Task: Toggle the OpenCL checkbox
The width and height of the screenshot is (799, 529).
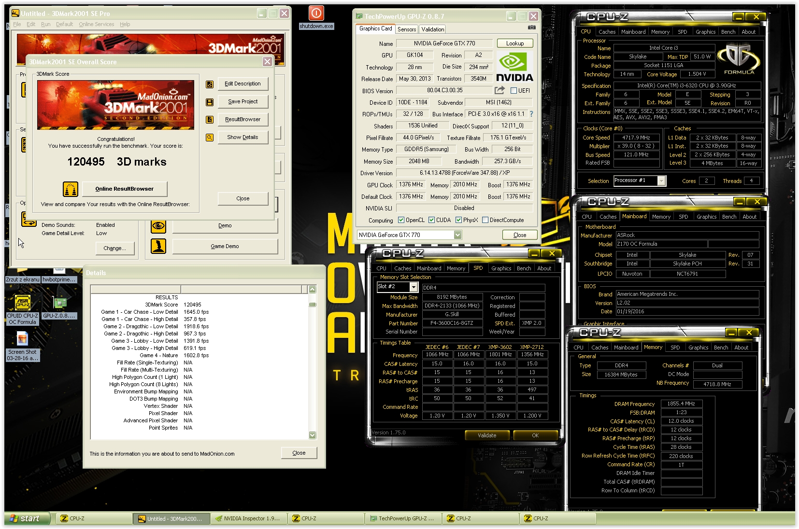Action: point(401,220)
